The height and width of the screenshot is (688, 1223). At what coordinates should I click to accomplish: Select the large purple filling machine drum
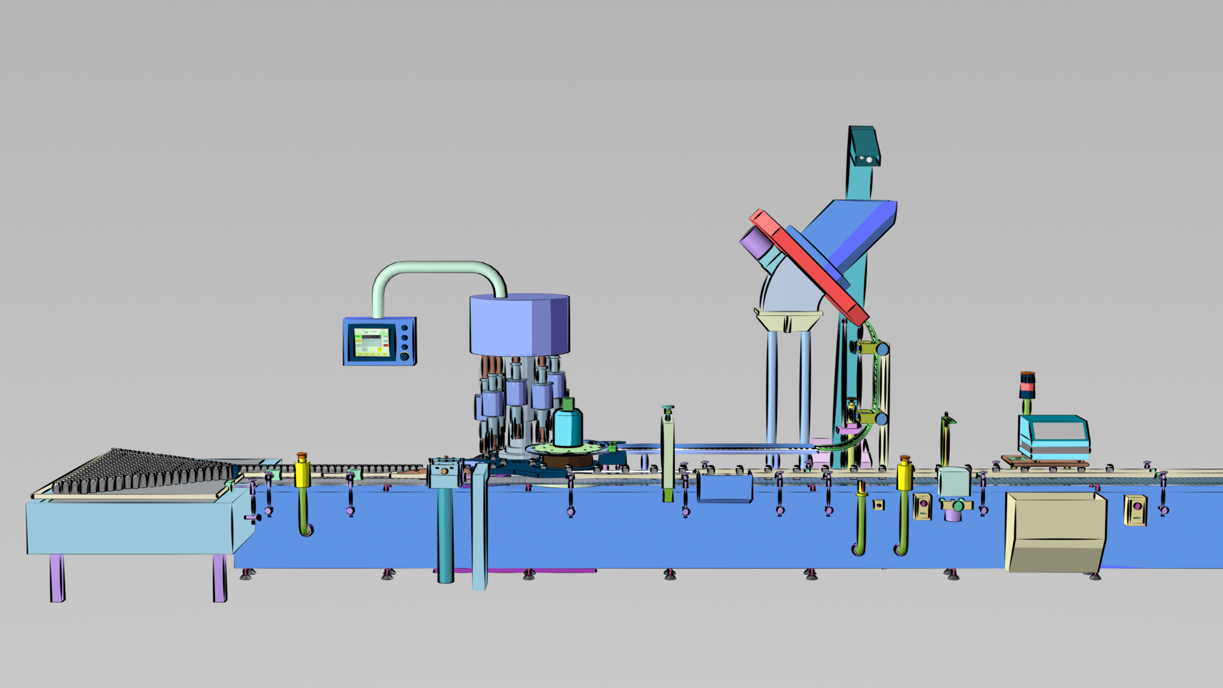pyautogui.click(x=519, y=324)
